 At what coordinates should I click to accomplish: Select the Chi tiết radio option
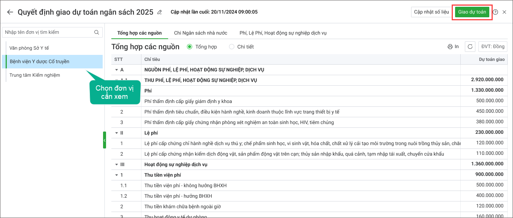click(x=232, y=47)
